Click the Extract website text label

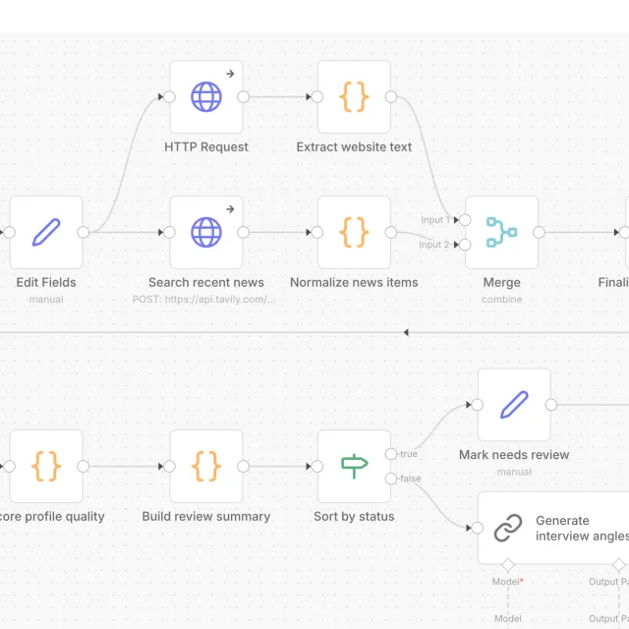pyautogui.click(x=354, y=146)
